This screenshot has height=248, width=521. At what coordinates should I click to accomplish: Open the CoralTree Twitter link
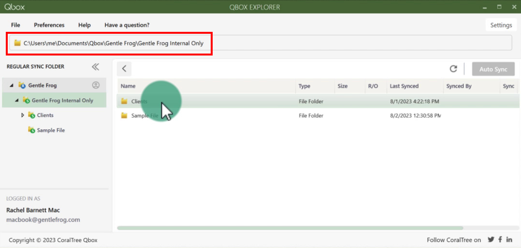click(491, 240)
